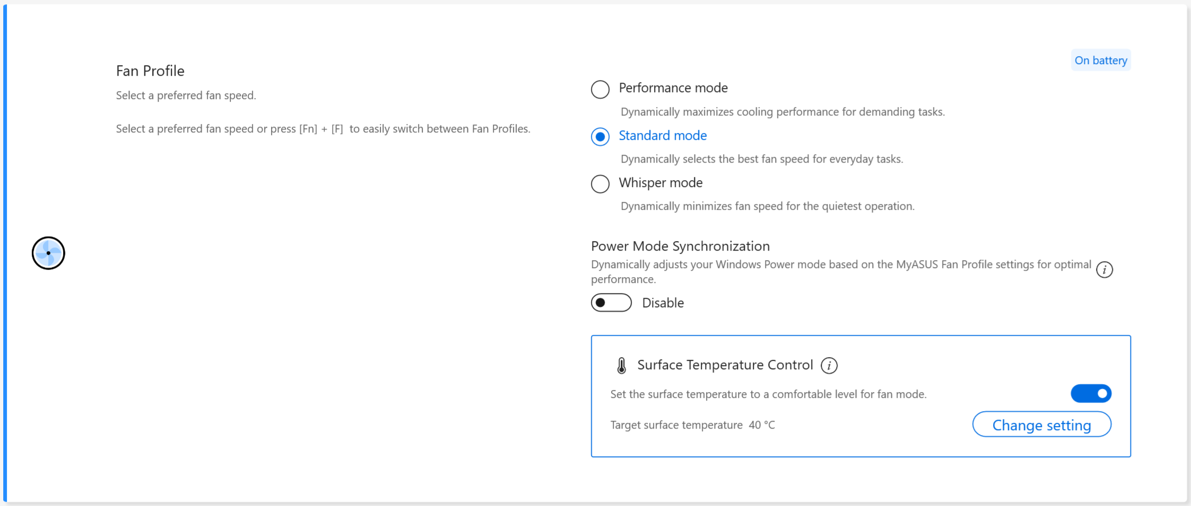Image resolution: width=1191 pixels, height=506 pixels.
Task: Click the Whisper mode label text
Action: click(x=660, y=183)
